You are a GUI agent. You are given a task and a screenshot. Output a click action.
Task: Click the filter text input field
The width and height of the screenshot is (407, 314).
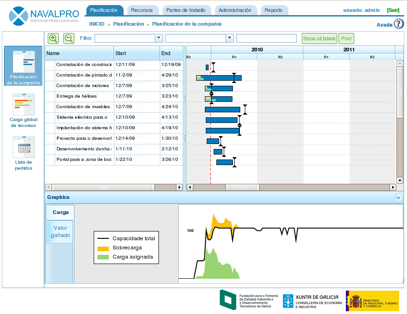pyautogui.click(x=266, y=39)
